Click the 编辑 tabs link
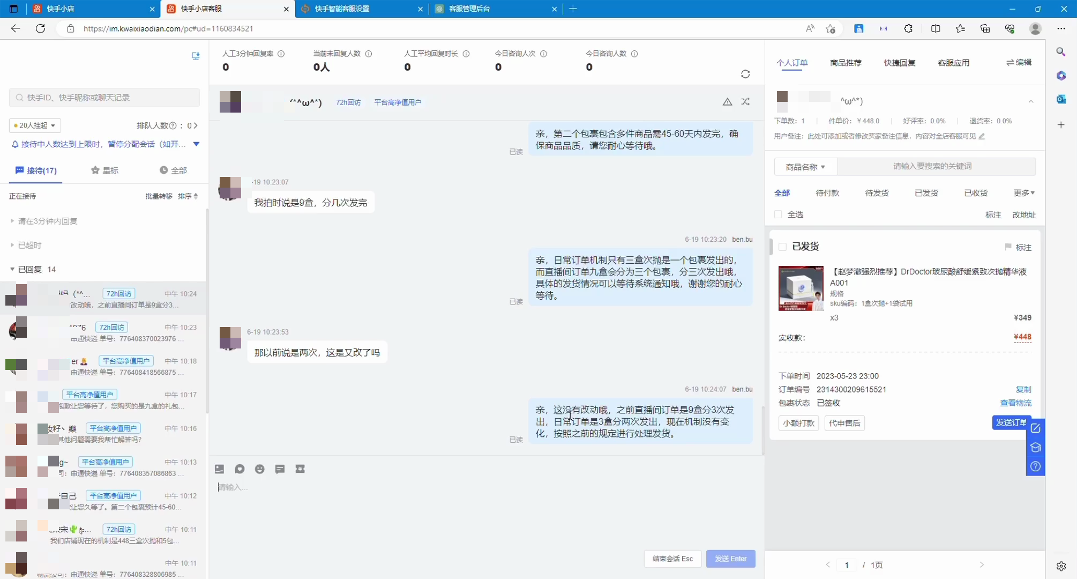The image size is (1077, 579). [x=1019, y=63]
